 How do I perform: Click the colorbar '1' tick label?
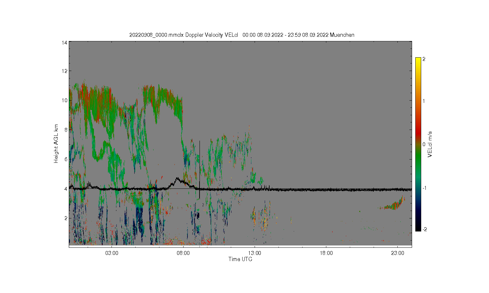point(424,101)
